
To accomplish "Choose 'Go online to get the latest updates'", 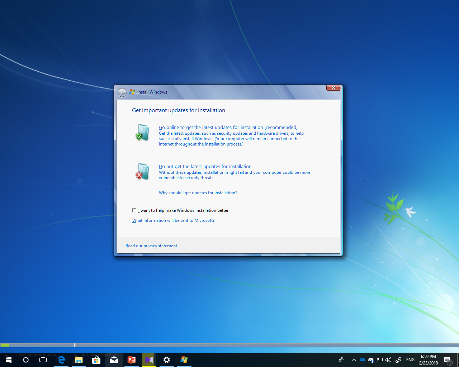I will pos(228,128).
